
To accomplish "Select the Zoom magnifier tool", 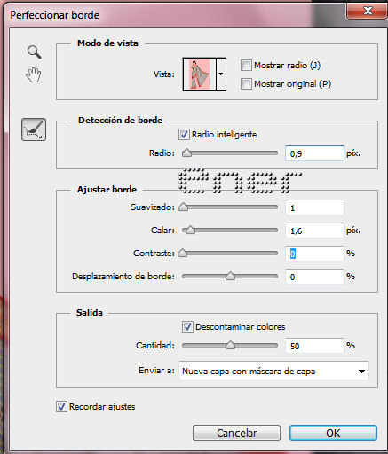I will (x=35, y=51).
